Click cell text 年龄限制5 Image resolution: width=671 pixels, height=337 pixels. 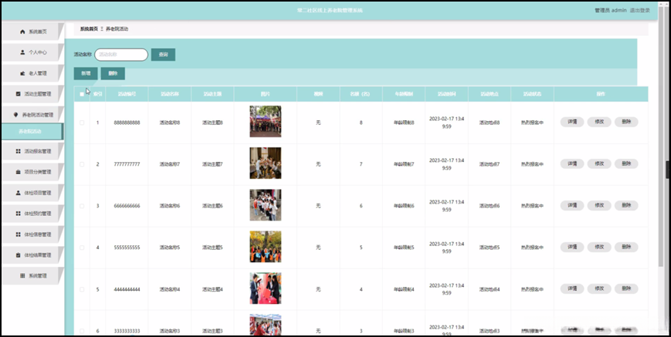coord(404,248)
